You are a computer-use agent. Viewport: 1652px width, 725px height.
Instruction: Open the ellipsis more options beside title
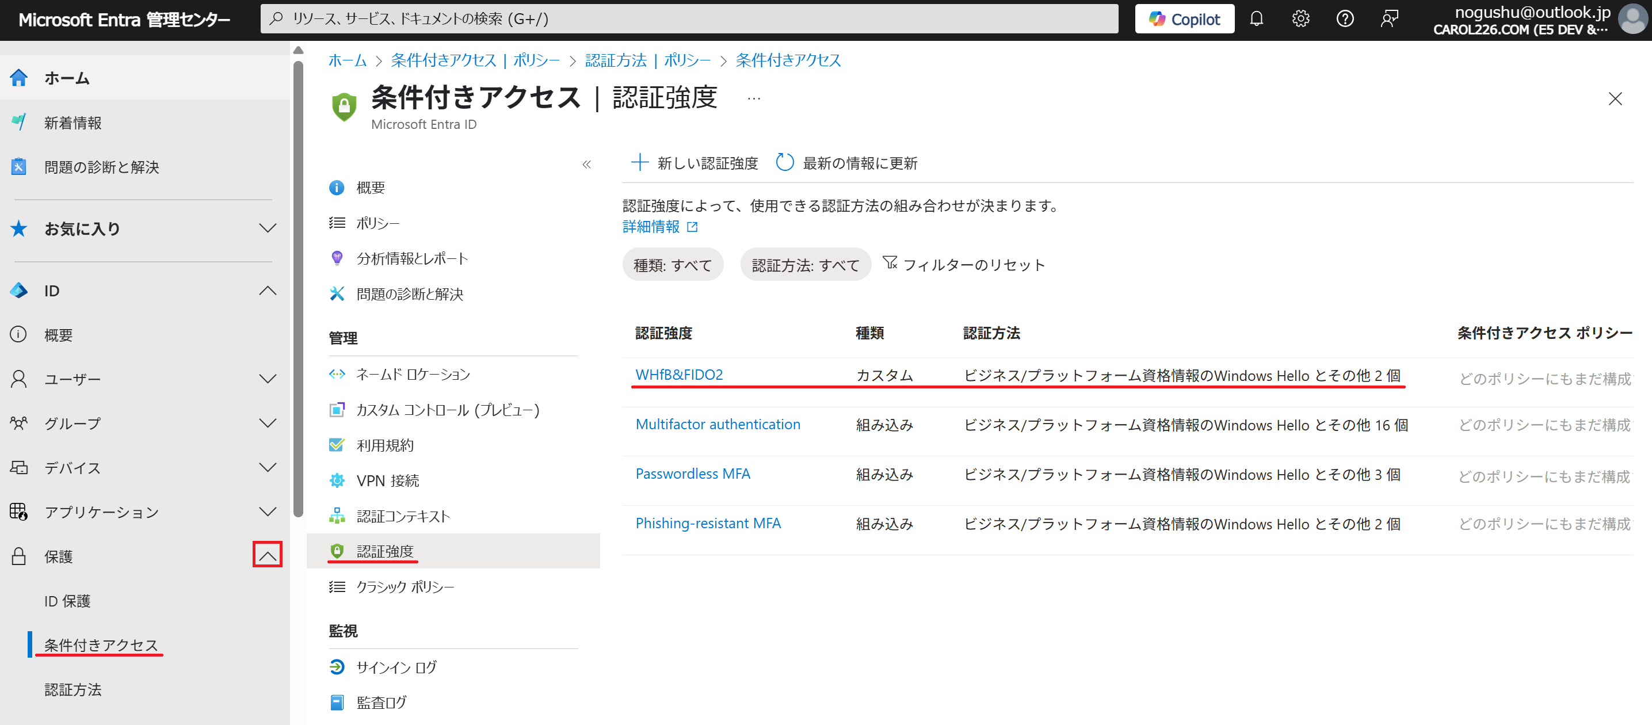754,99
